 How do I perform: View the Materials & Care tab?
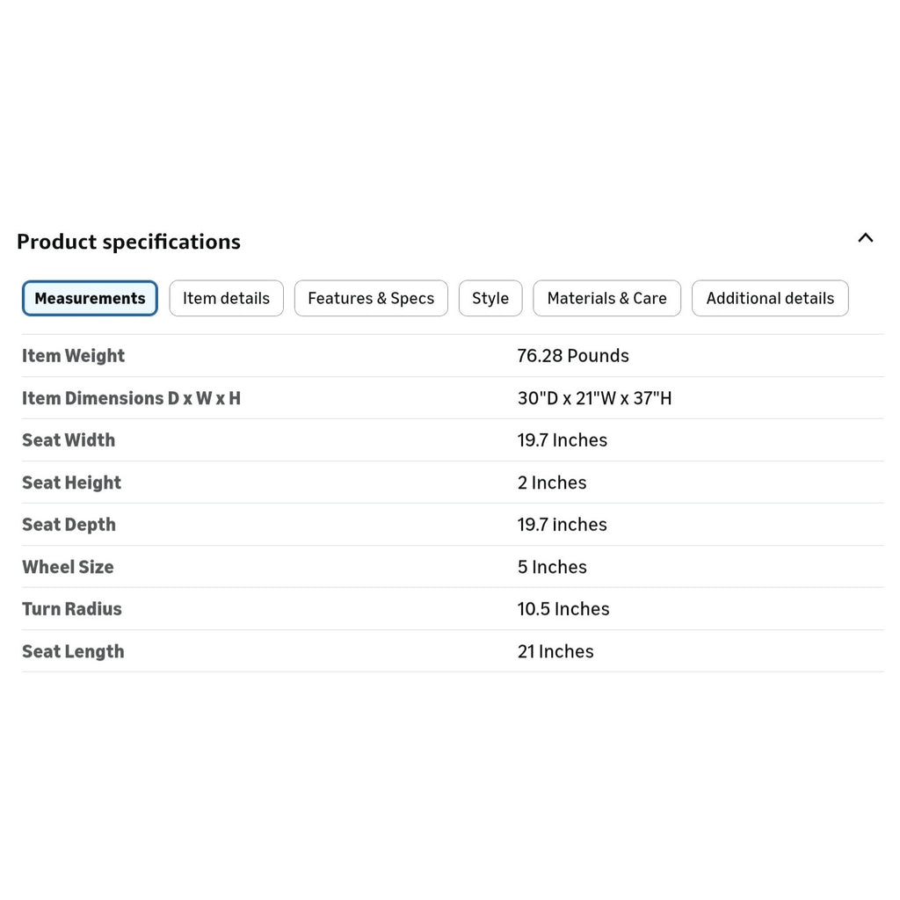pos(606,298)
